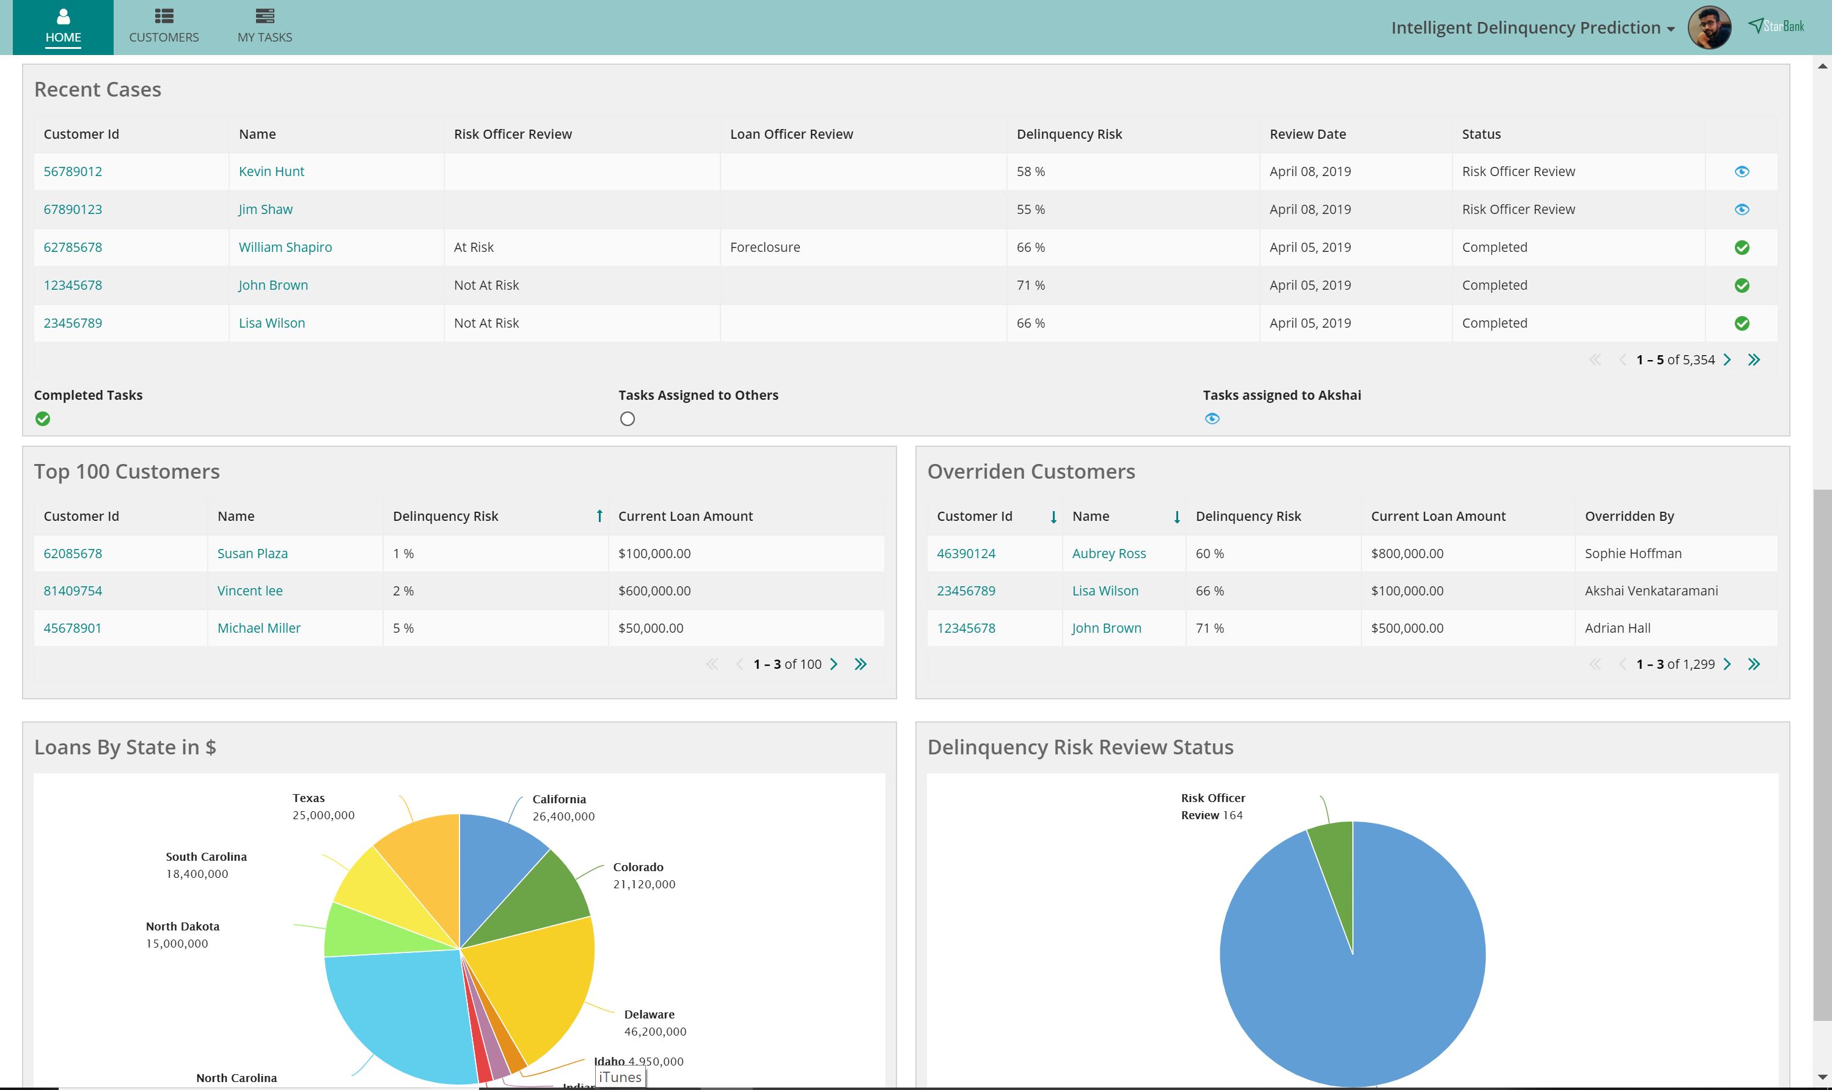
Task: Click the StarBank logo in header
Action: pos(1776,26)
